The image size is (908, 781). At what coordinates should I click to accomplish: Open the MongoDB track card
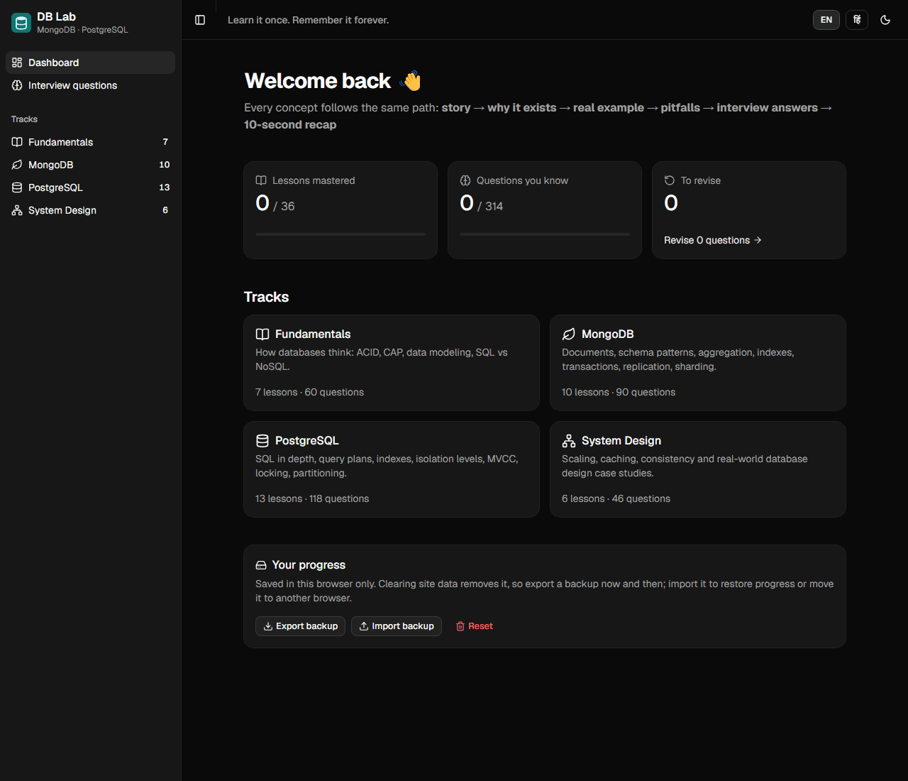click(698, 363)
